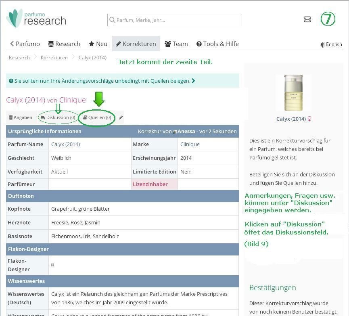Open the Diskussion (0) tab
349x316 pixels.
(x=59, y=117)
